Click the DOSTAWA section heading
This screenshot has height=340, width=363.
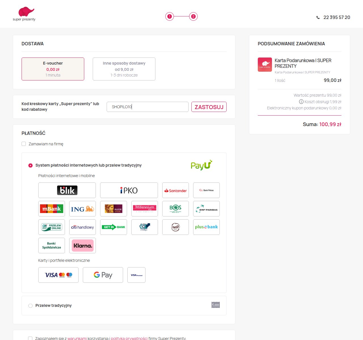point(33,44)
